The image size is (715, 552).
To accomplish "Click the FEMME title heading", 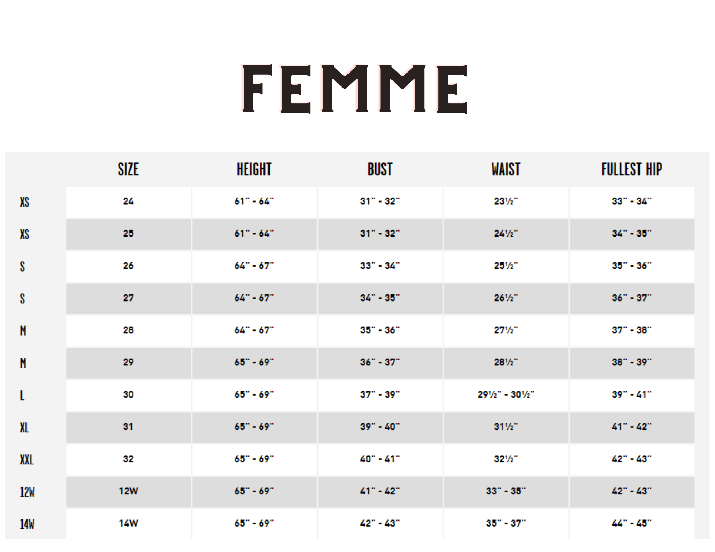I will 355,89.
